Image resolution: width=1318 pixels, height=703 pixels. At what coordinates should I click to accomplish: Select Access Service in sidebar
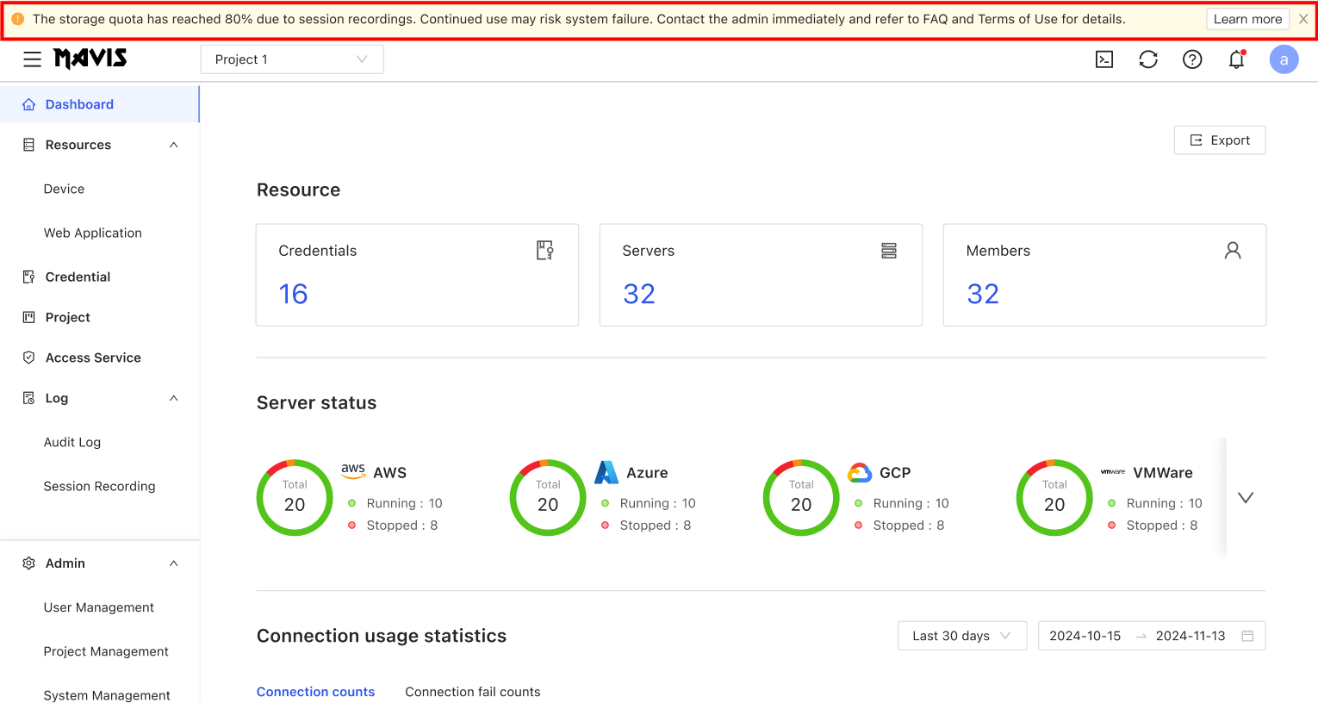[x=93, y=358]
